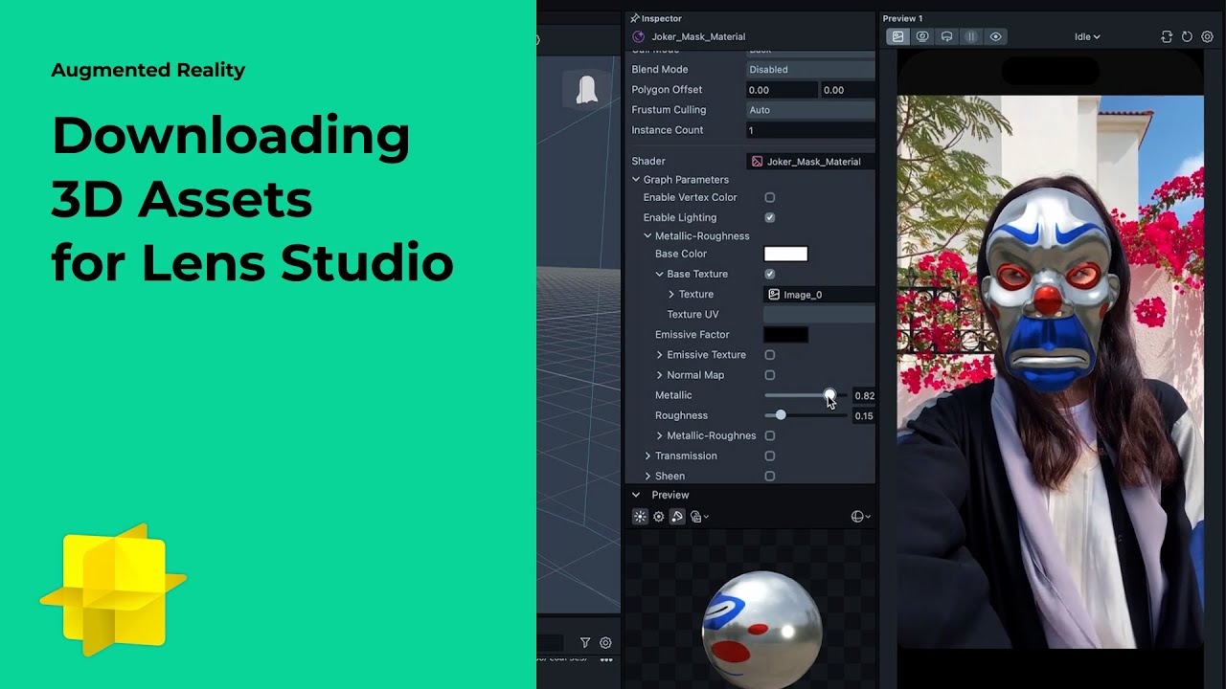Screen dimensions: 1226x689
Task: Click the Shader Joker_Mask_Material reference field
Action: coord(810,162)
